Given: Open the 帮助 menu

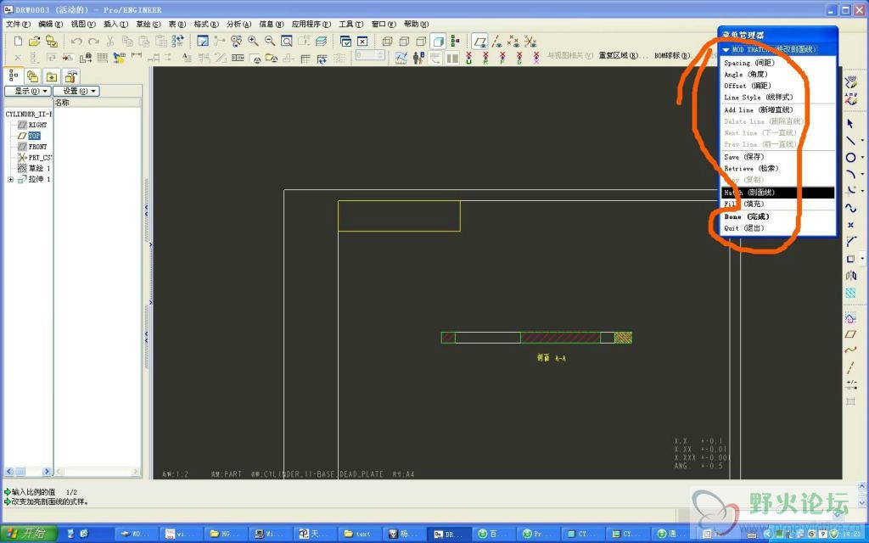Looking at the screenshot, I should pyautogui.click(x=416, y=25).
